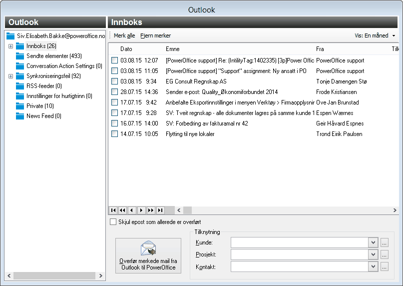Select checkbox for Flytting til nye lokaler

pos(114,134)
